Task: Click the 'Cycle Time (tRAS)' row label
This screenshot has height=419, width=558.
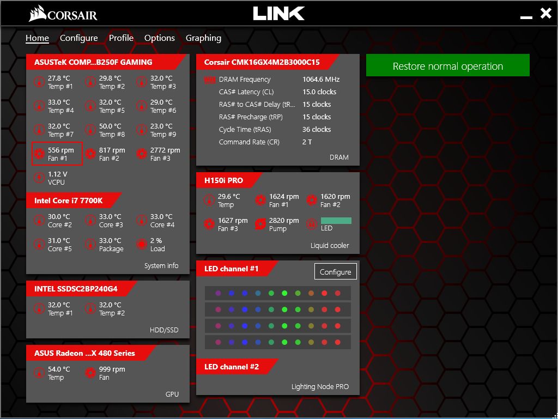Action: 245,130
